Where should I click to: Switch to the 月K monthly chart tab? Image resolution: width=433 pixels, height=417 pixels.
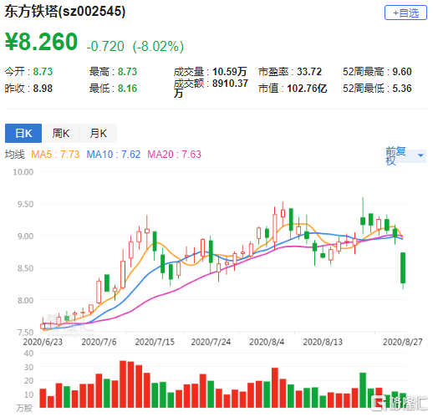(x=98, y=133)
